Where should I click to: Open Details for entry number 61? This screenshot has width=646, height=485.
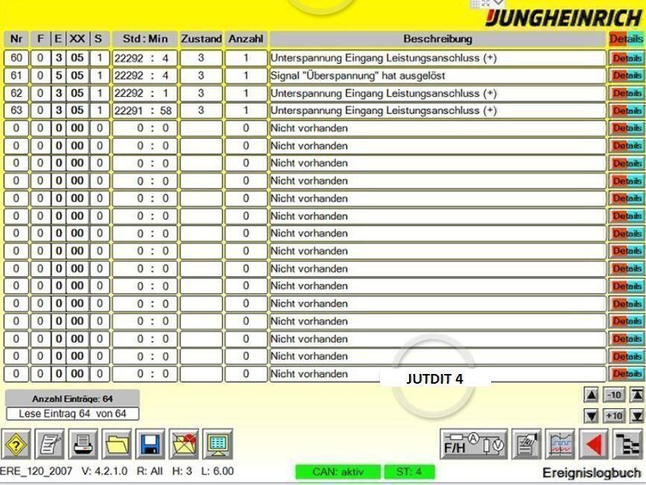(627, 75)
